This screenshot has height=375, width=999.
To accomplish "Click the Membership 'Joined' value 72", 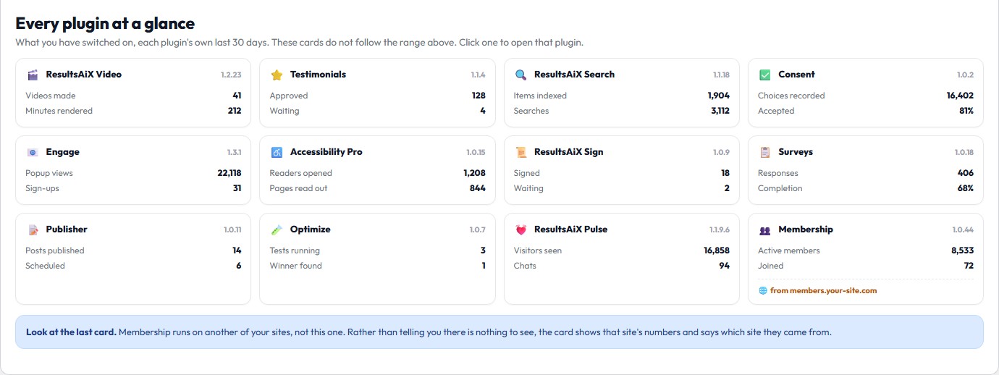I will (969, 266).
